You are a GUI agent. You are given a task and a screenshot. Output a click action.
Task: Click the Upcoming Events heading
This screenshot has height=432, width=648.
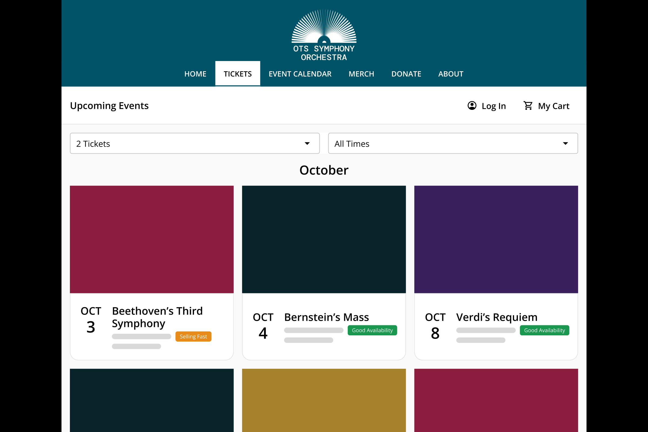(x=109, y=106)
